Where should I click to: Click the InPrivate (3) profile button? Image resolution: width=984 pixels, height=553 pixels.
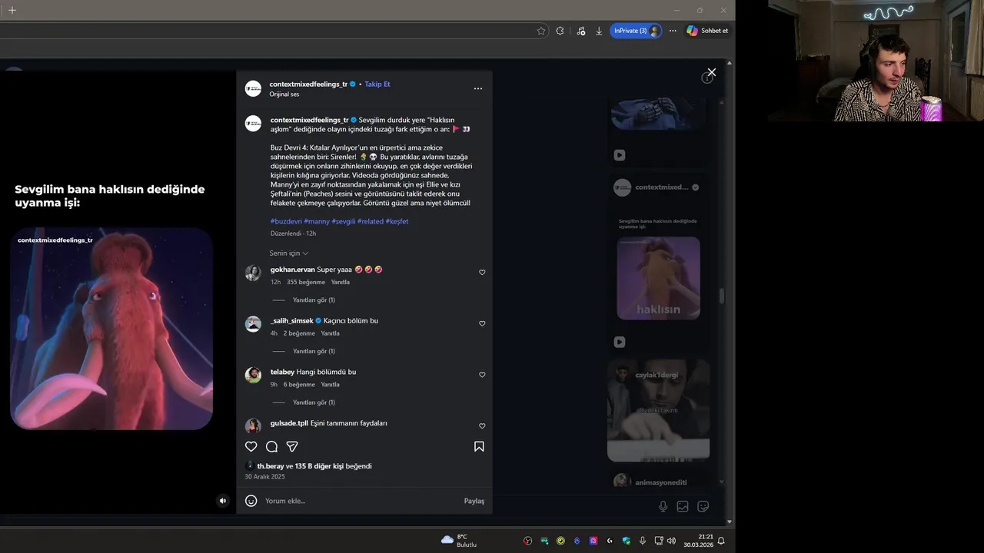(636, 31)
